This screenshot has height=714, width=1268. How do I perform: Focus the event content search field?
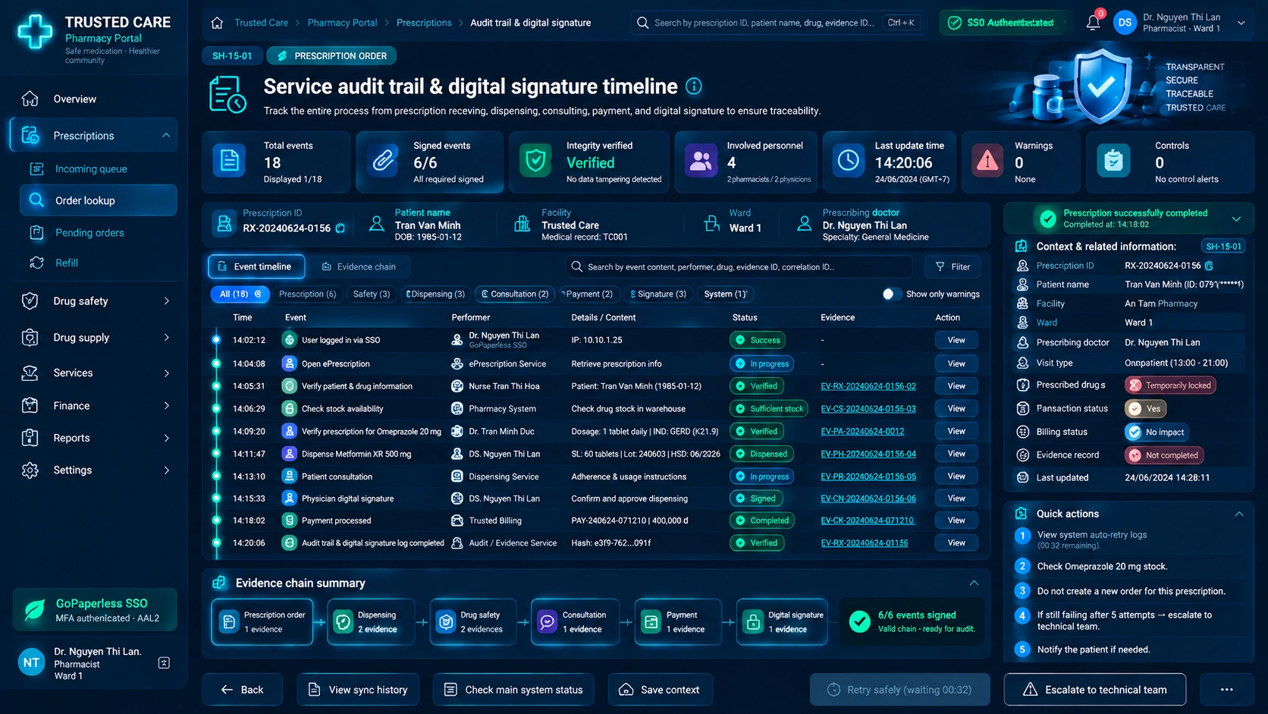pos(739,266)
